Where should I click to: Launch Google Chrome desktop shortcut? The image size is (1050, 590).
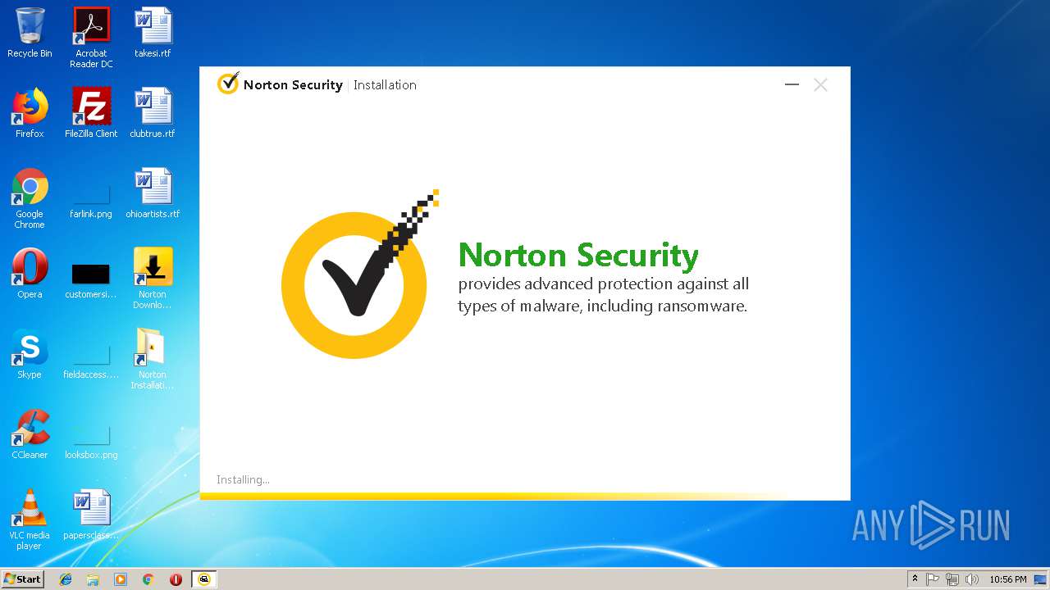(x=30, y=198)
